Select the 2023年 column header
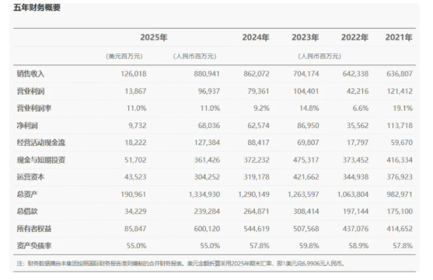Screen dimensions: 433x280 click(306, 37)
